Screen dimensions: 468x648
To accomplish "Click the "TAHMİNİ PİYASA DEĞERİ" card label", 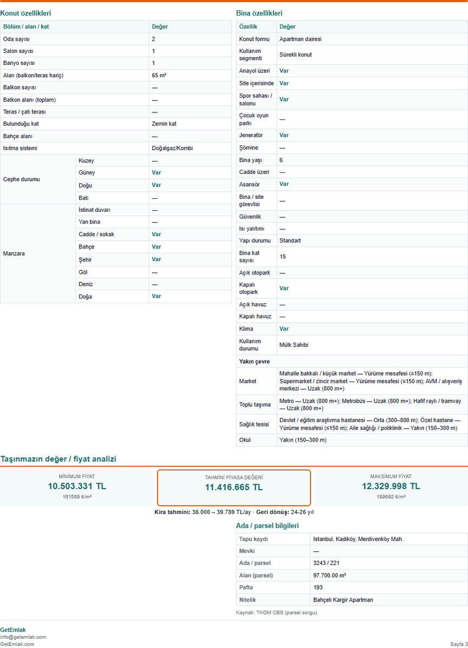I will click(x=234, y=477).
